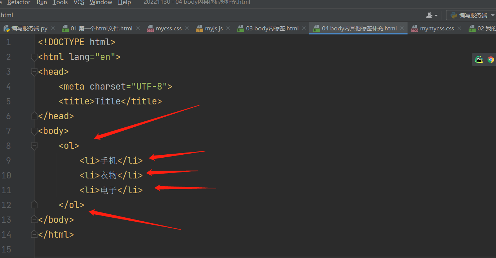Collapse the head tag fold marker
The width and height of the screenshot is (496, 258).
pos(34,72)
